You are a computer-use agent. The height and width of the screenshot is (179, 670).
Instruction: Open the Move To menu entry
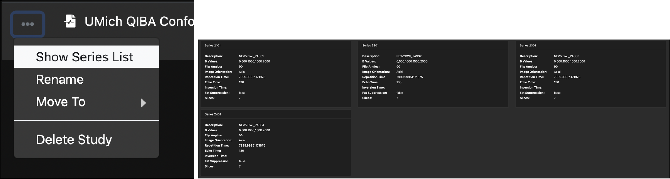[x=61, y=102]
